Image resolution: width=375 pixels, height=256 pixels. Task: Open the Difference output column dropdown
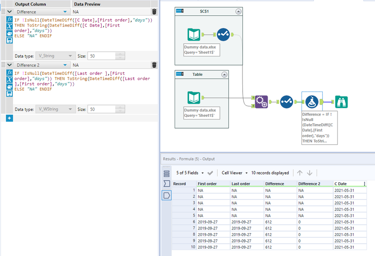pyautogui.click(x=65, y=12)
